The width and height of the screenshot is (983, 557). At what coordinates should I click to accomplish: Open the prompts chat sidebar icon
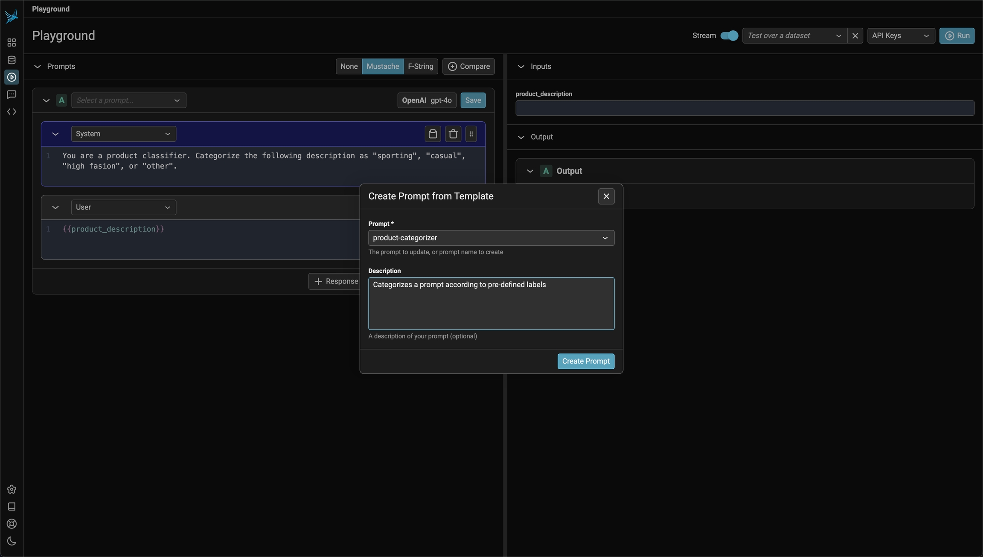point(12,94)
